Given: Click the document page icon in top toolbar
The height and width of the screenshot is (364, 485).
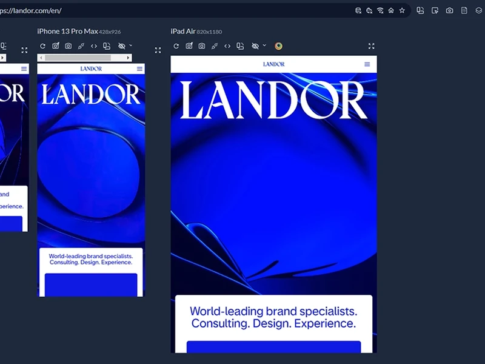Looking at the screenshot, I should point(464,10).
